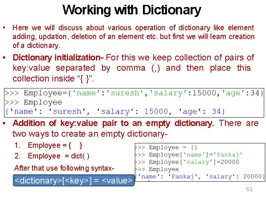266x199 pixels.
Task: Click the 'Working with Dictionary' slide title
Action: point(132,10)
